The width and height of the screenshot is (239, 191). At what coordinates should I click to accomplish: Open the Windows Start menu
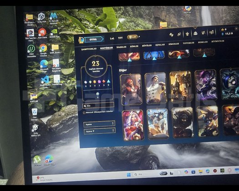(x=129, y=175)
